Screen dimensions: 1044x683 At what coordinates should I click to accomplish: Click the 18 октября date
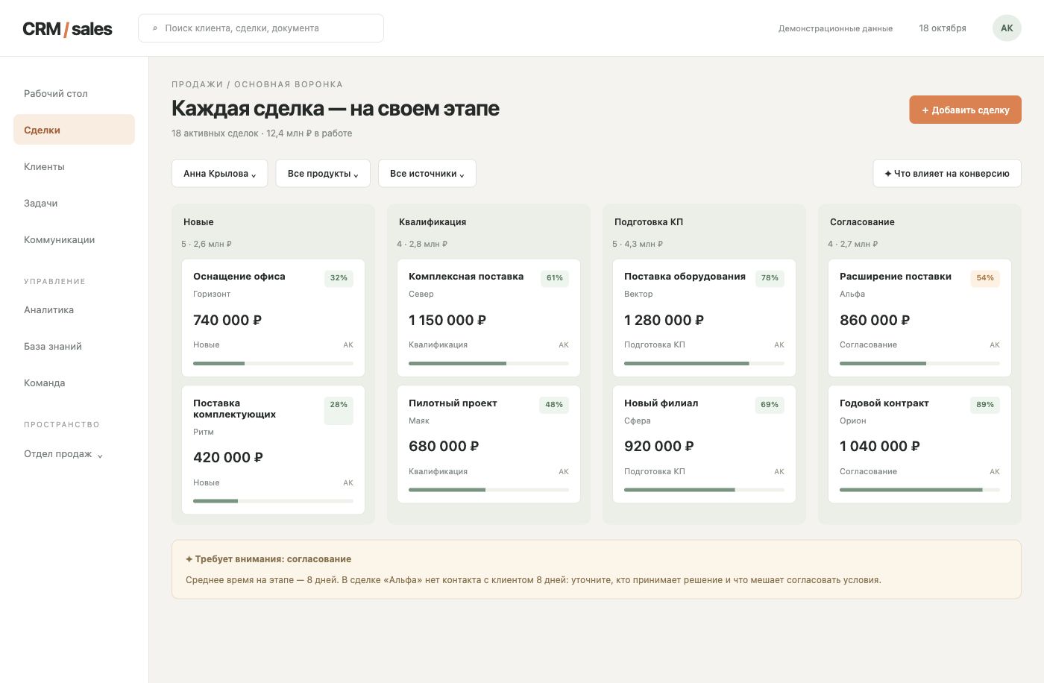pyautogui.click(x=943, y=28)
